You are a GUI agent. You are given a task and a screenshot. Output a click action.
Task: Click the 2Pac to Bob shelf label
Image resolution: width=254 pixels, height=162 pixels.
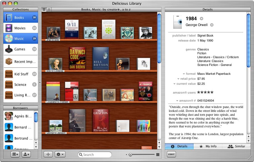tap(53, 40)
